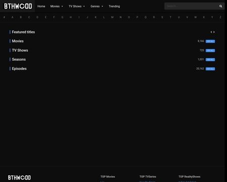Viewport: 227px width, 182px height.
Task: Filter titles by letter P
Action: pyautogui.click(x=137, y=17)
